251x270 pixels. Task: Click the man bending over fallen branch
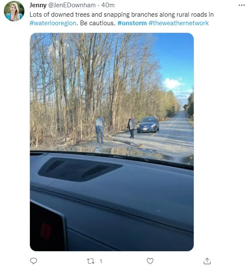(100, 130)
